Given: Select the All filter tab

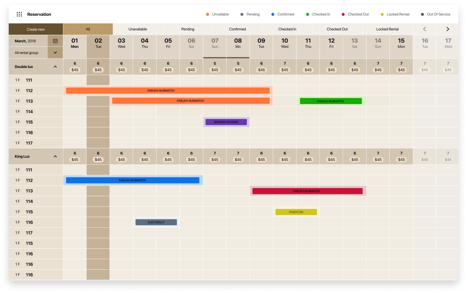Looking at the screenshot, I should [x=88, y=29].
